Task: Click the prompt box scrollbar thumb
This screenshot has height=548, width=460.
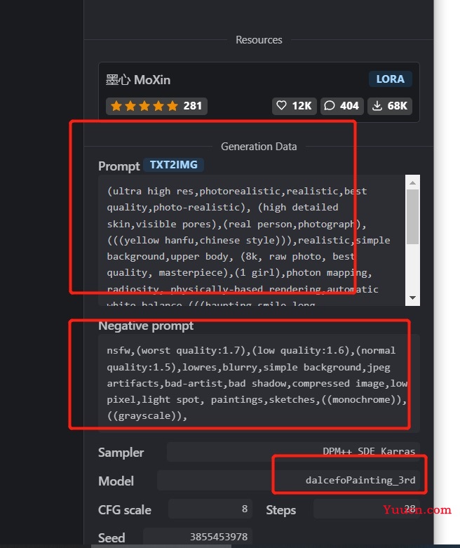Action: click(412, 217)
